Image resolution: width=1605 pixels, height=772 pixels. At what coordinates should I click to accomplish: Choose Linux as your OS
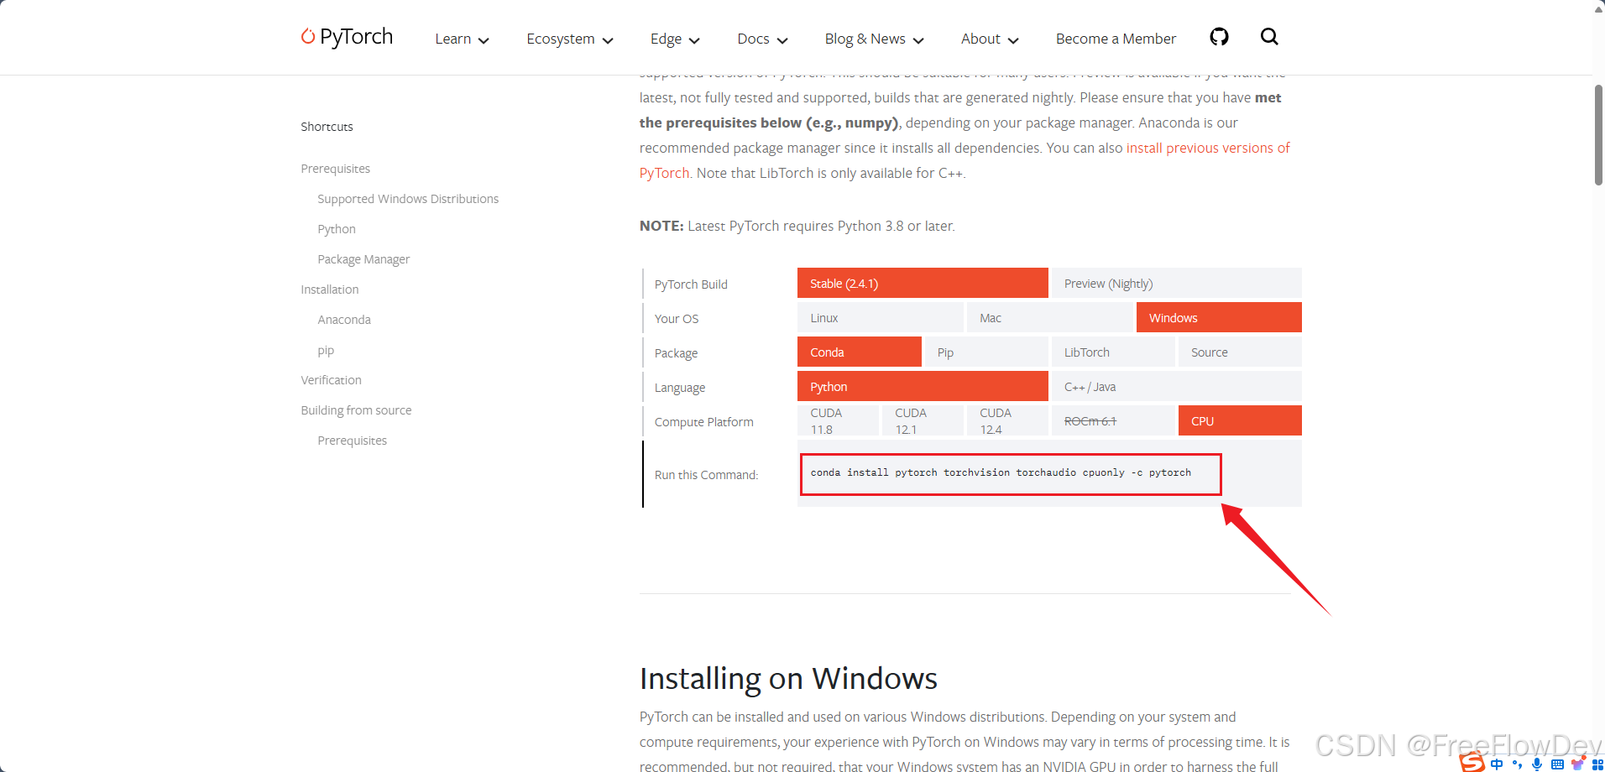coord(881,317)
